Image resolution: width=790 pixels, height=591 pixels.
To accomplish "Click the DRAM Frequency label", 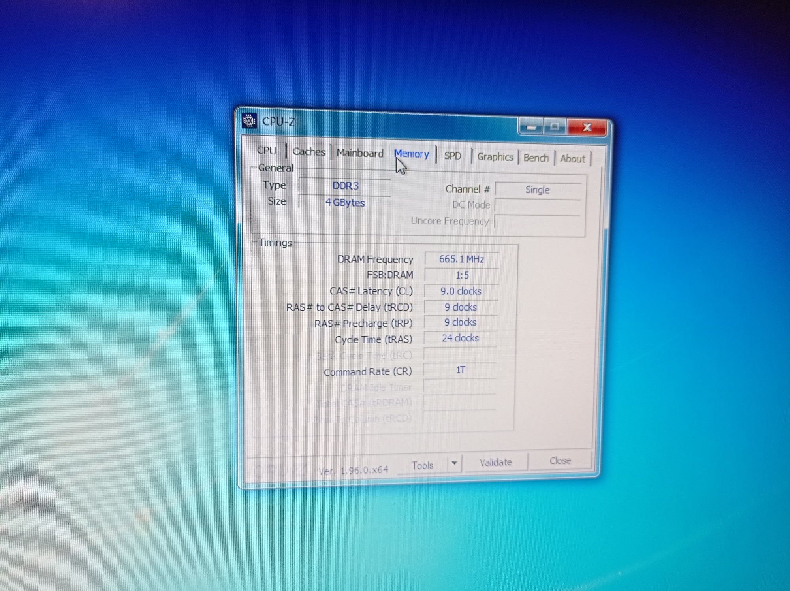I will pyautogui.click(x=375, y=259).
